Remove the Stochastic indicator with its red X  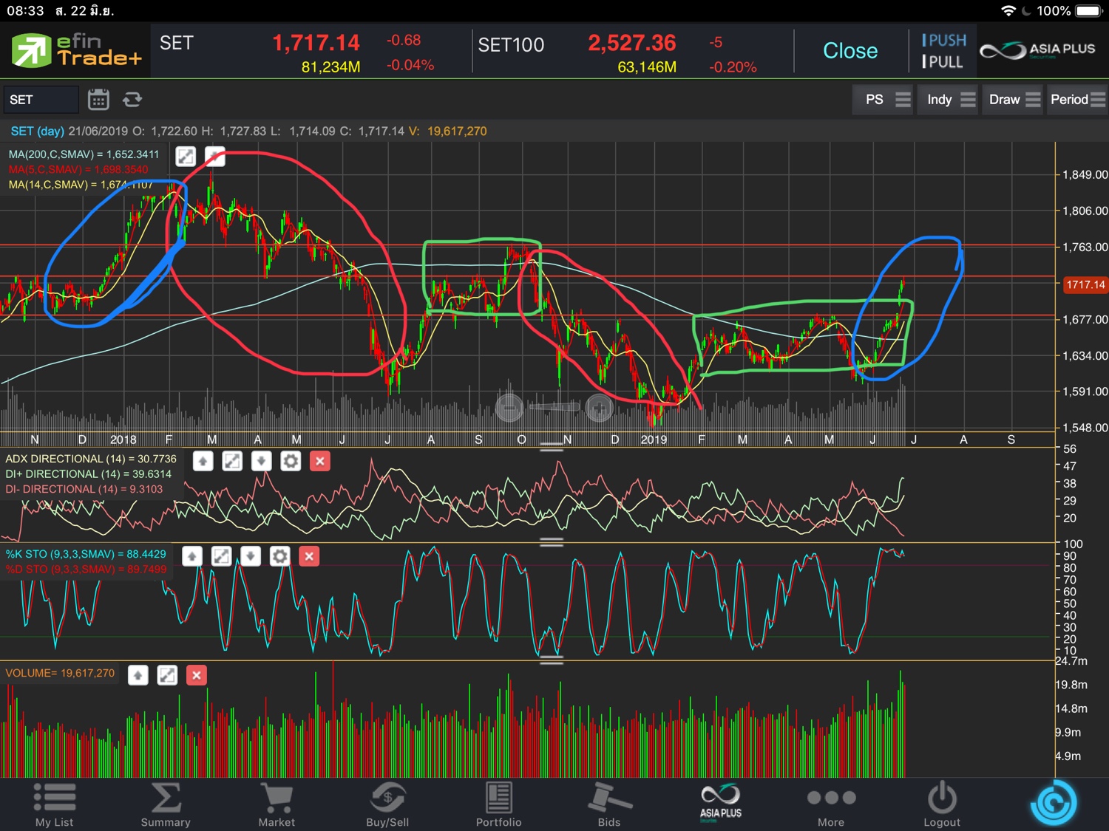tap(309, 556)
